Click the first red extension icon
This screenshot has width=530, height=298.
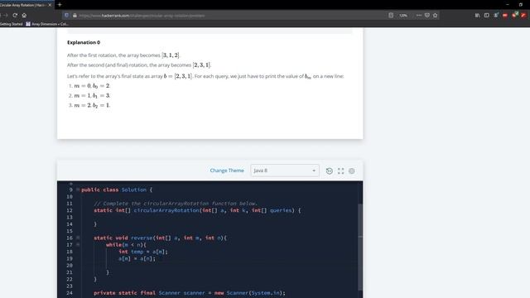505,15
